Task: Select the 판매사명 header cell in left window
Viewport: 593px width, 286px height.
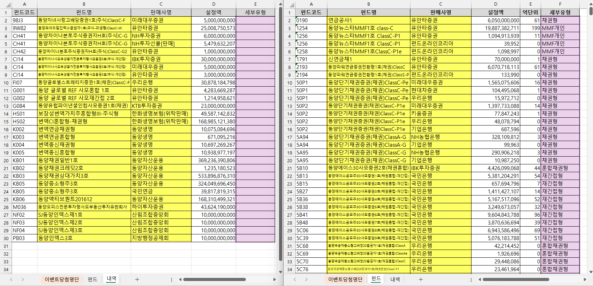Action: click(161, 12)
